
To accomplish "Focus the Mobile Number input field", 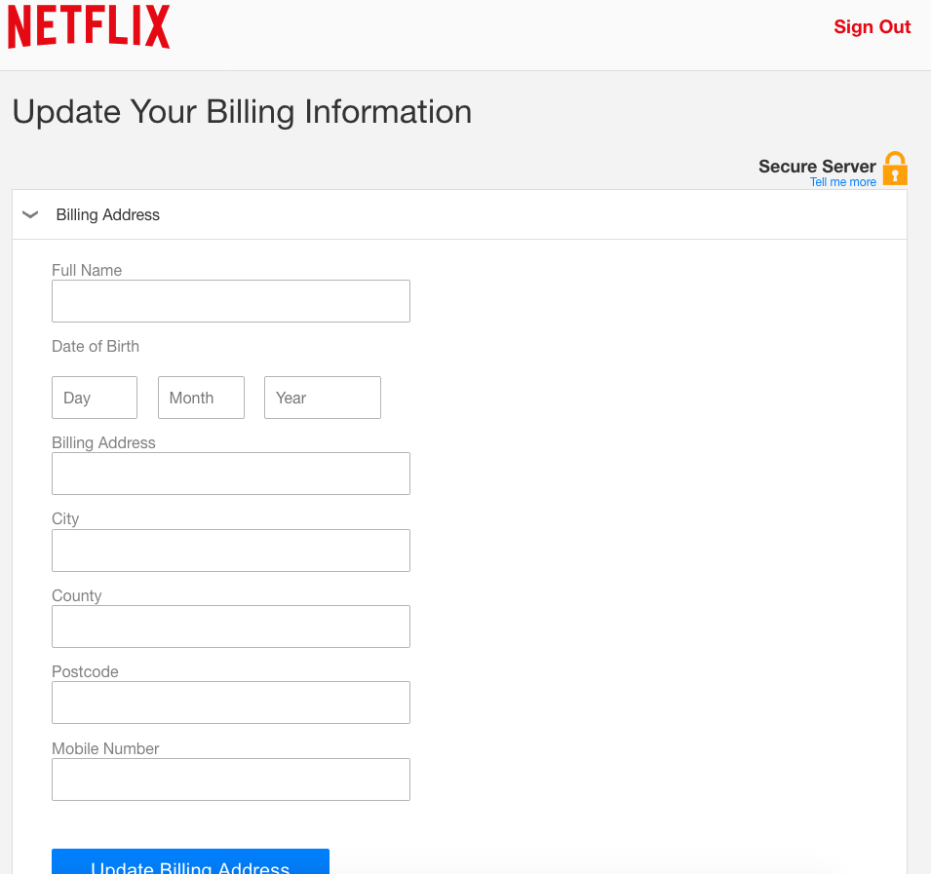I will coord(231,779).
